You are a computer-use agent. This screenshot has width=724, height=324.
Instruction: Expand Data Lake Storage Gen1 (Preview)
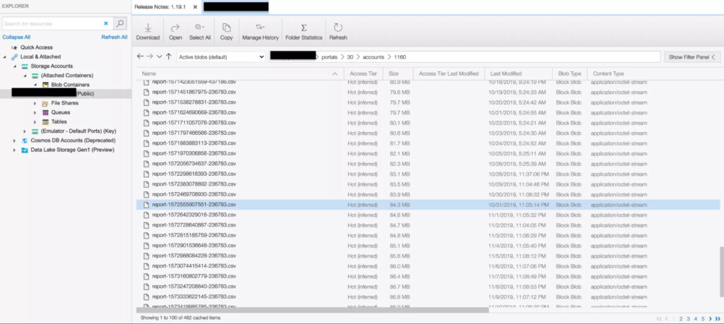(15, 150)
